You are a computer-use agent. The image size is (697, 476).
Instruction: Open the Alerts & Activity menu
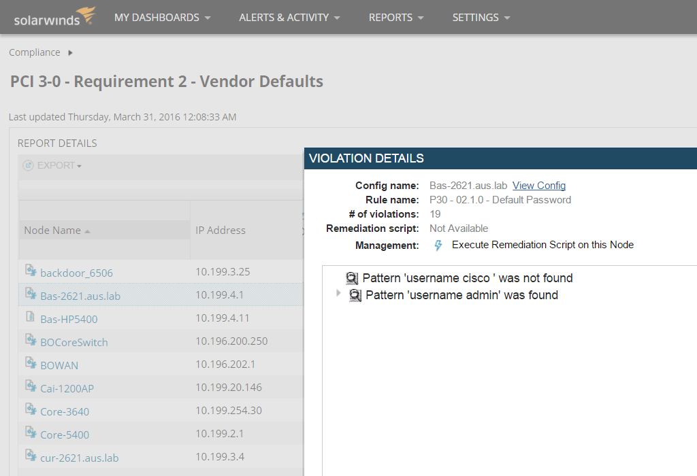tap(289, 17)
